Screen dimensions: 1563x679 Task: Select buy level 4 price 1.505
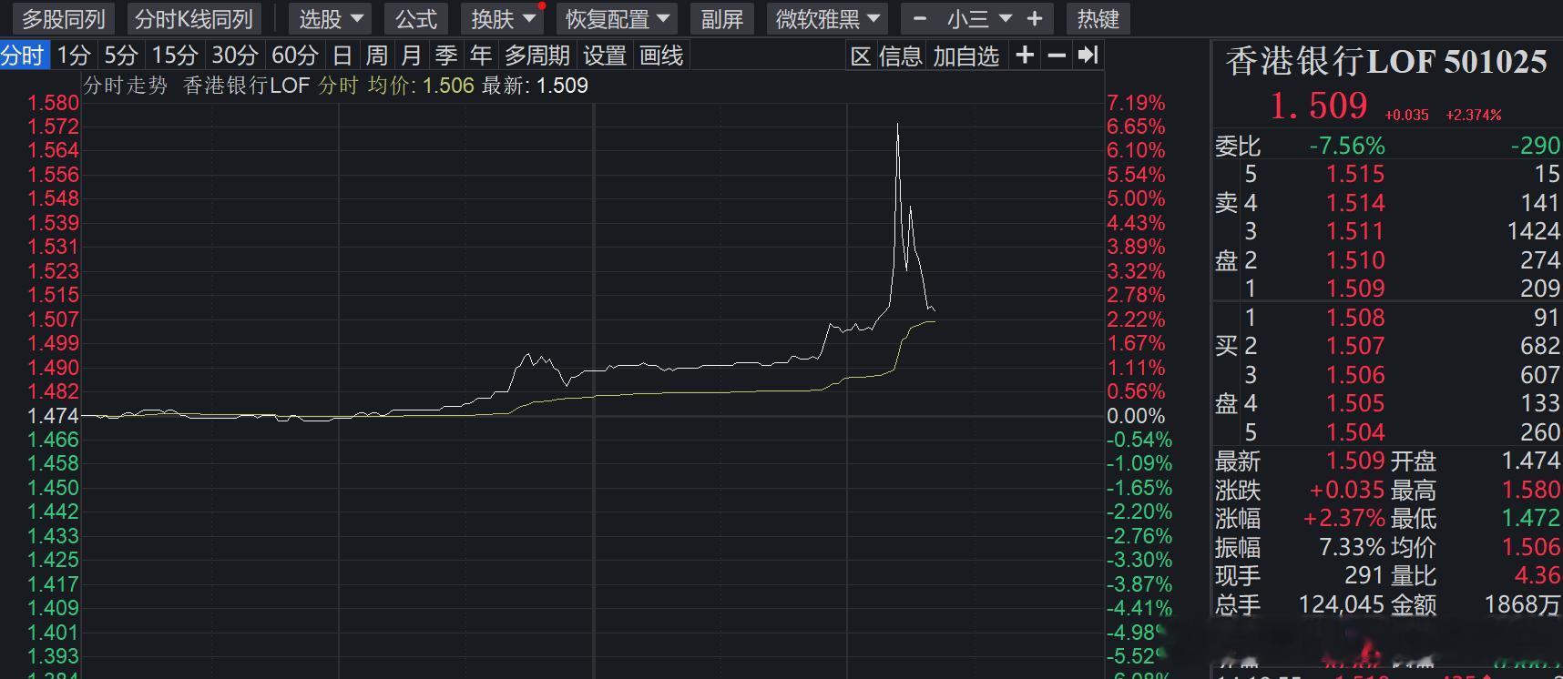[x=1354, y=403]
